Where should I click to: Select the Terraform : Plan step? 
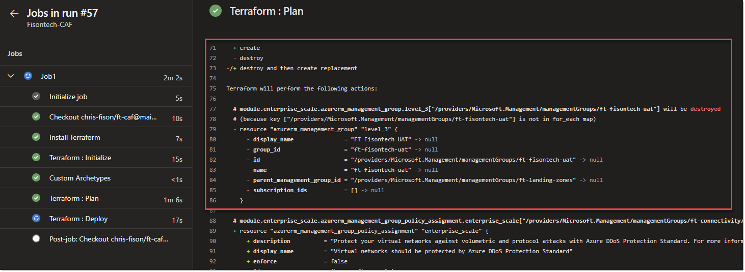(96, 198)
